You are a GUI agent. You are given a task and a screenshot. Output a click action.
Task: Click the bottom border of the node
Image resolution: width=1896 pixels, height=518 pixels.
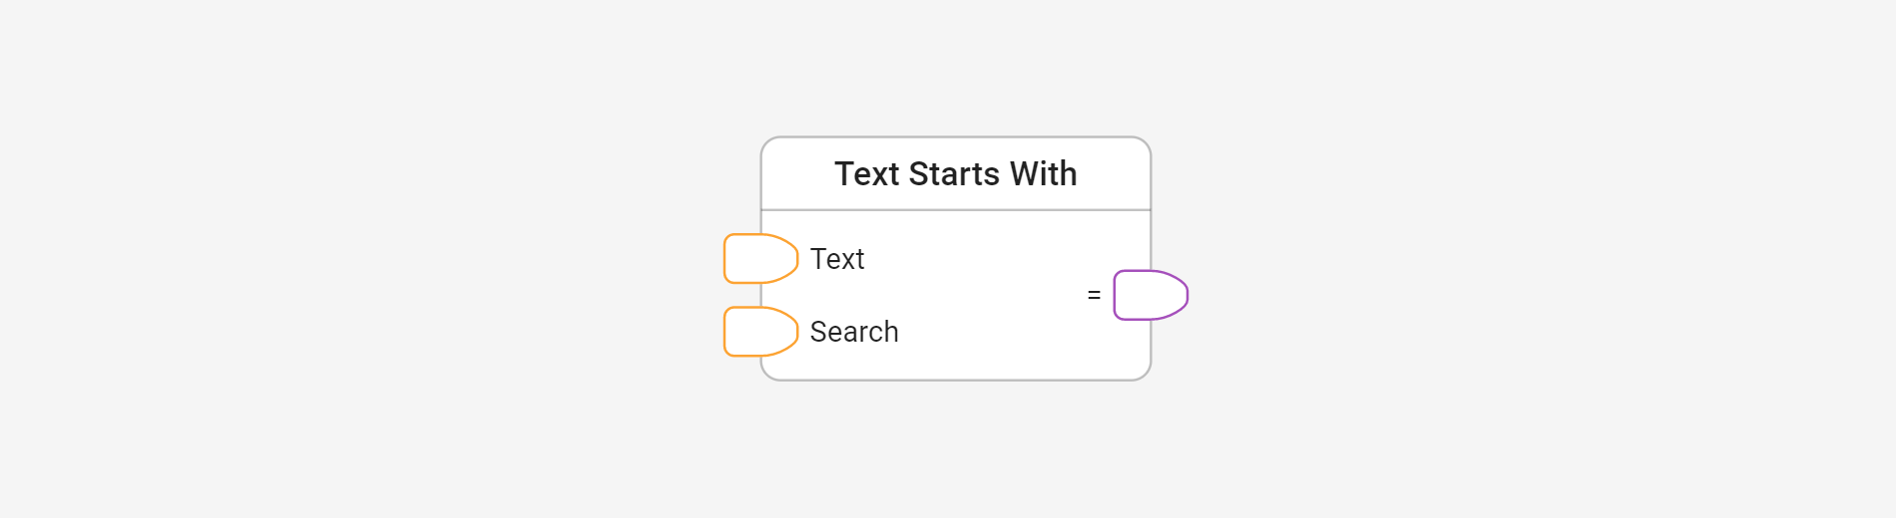tap(956, 380)
